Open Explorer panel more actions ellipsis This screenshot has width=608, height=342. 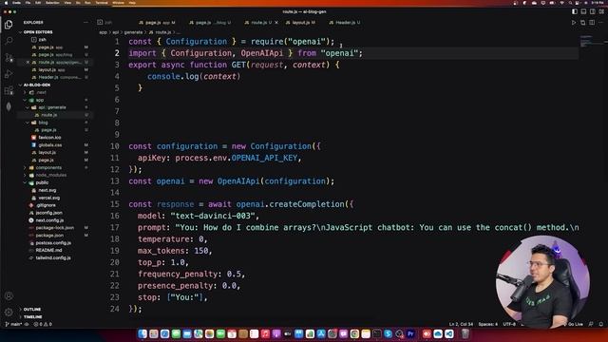[x=85, y=23]
